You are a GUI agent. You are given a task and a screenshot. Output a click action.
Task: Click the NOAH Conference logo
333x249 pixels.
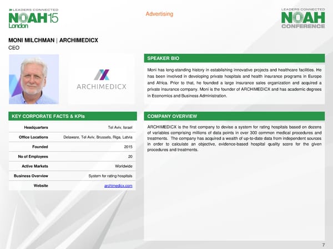303,18
